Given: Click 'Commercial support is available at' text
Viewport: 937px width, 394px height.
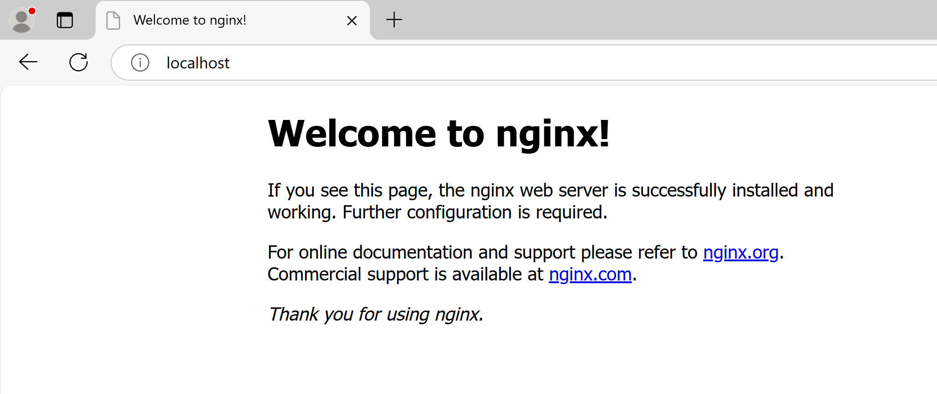Looking at the screenshot, I should coord(405,274).
